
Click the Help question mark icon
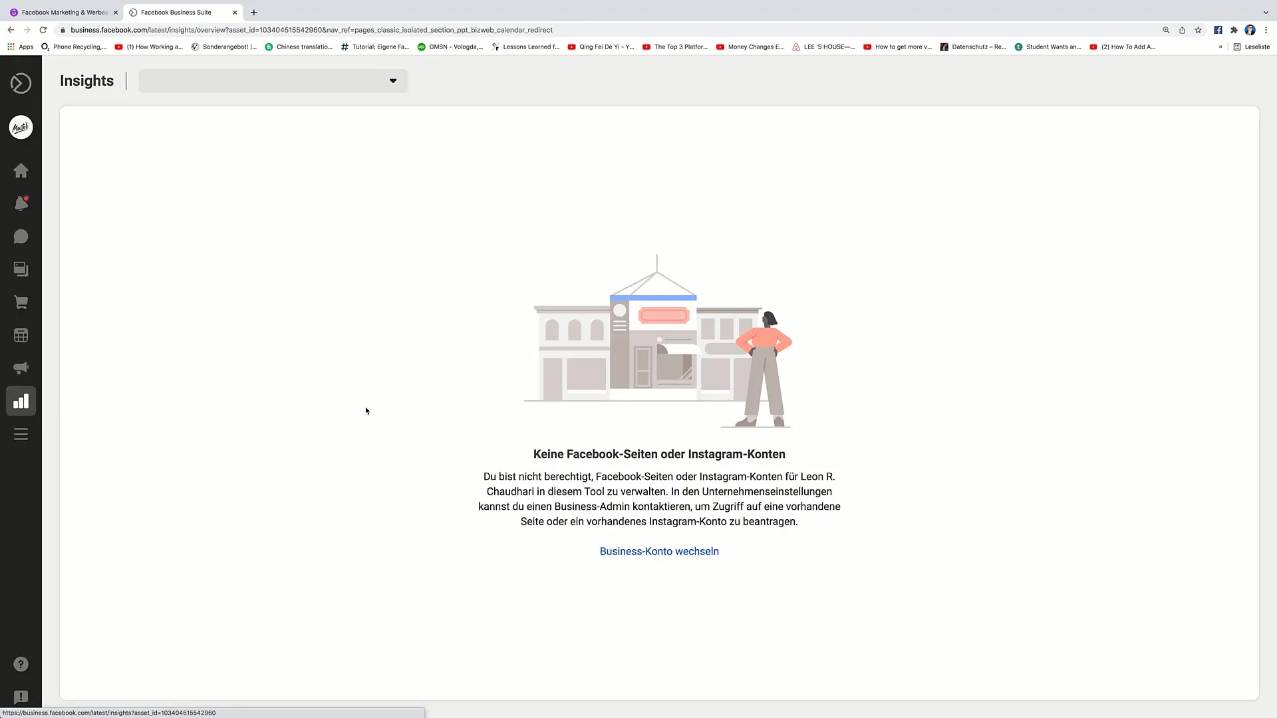20,663
